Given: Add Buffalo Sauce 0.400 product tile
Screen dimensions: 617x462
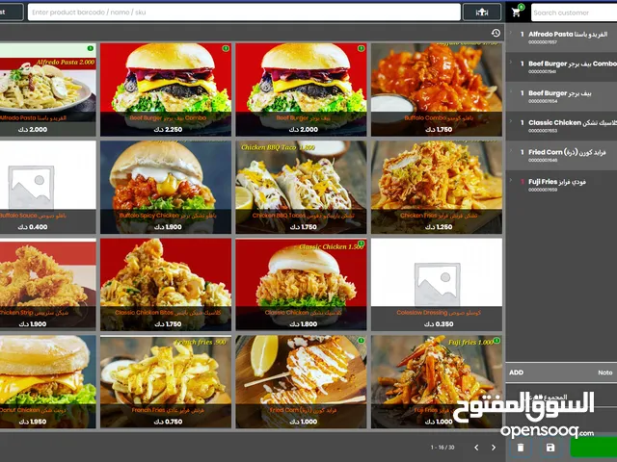Looking at the screenshot, I should [47, 187].
